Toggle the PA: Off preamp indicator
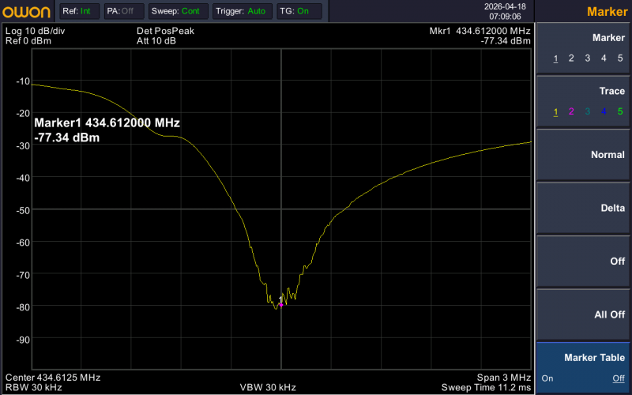Viewport: 632px width, 395px height. coord(120,11)
